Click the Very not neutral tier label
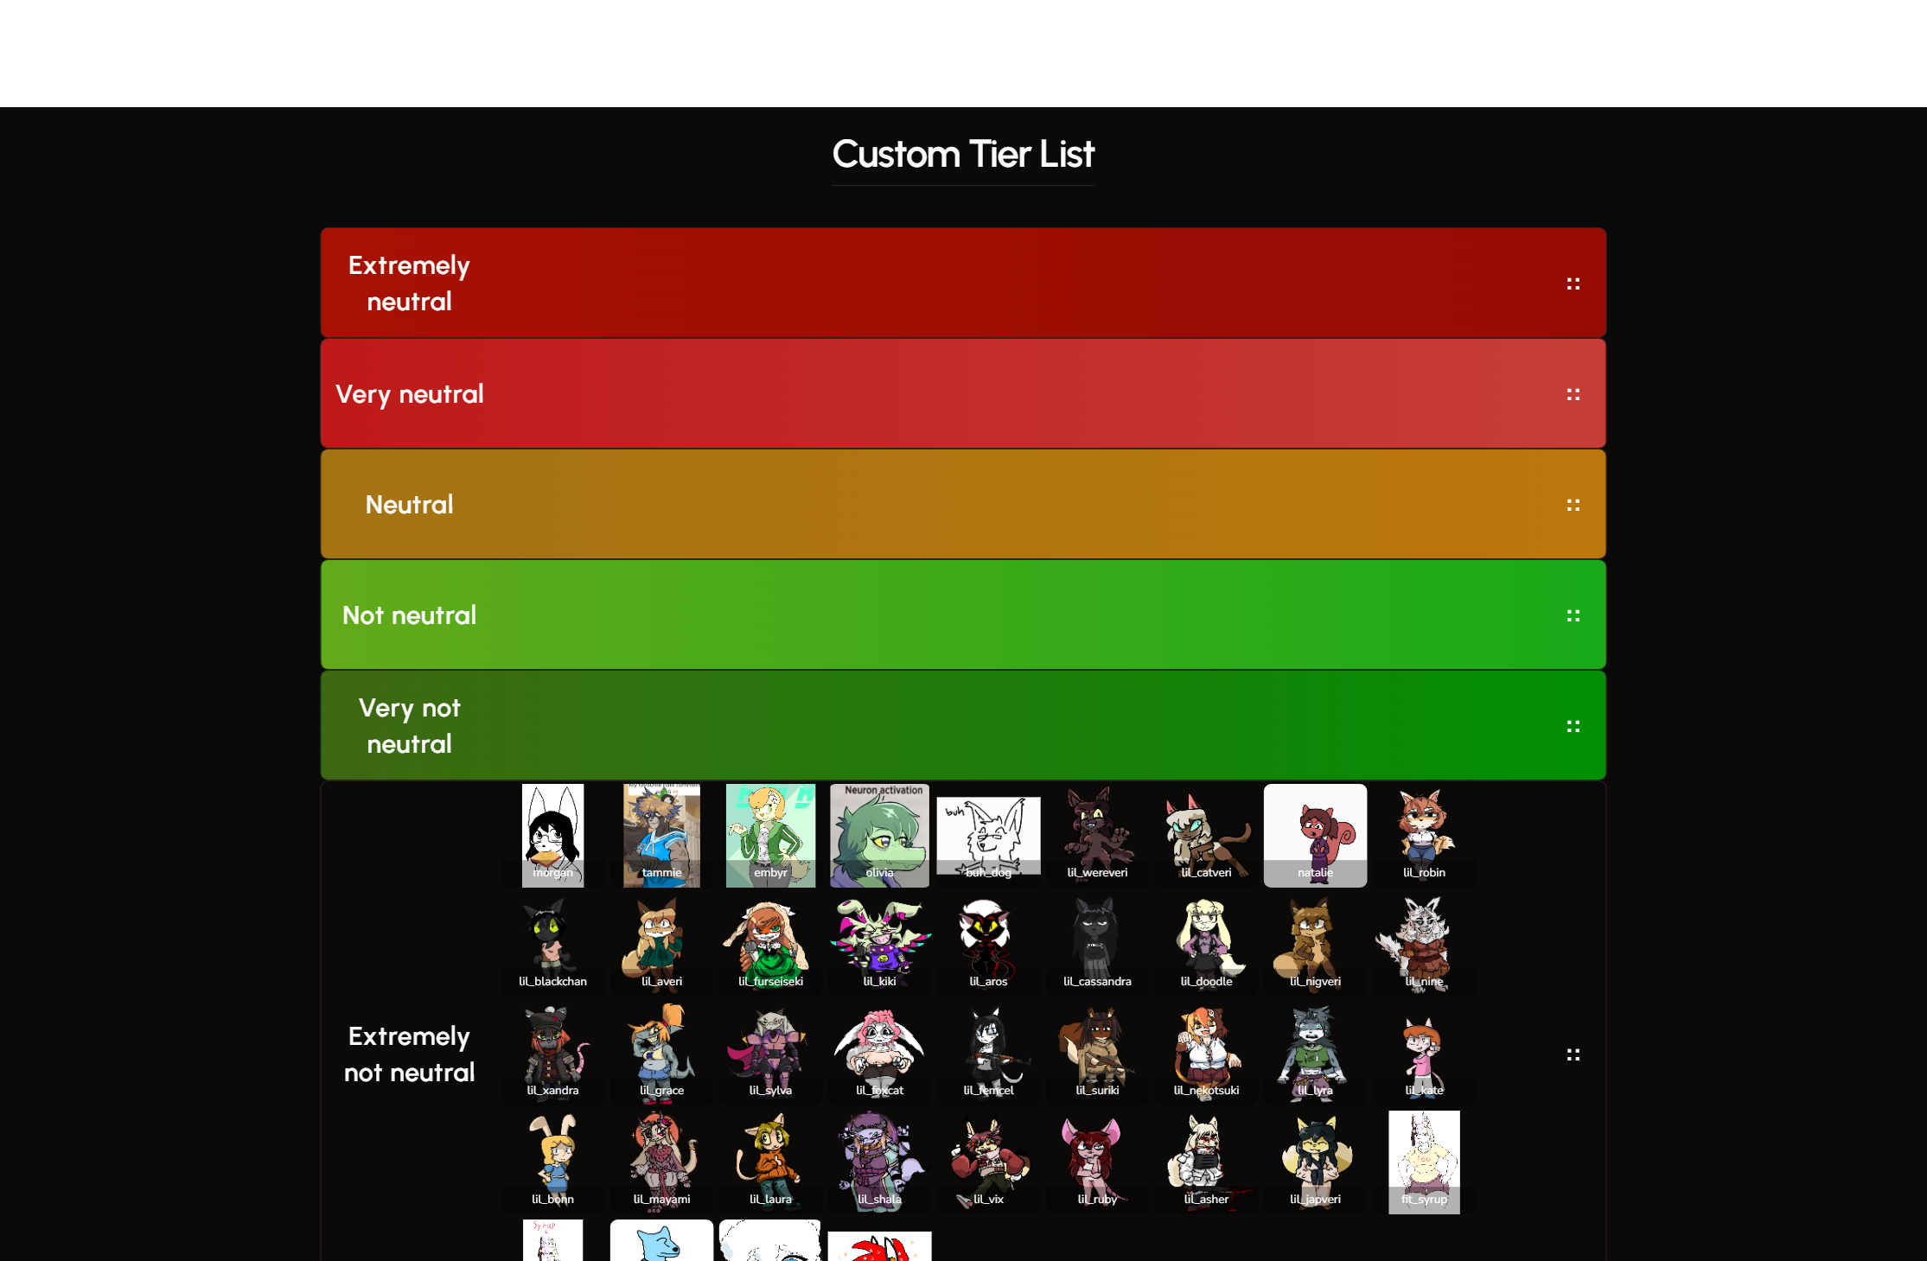This screenshot has height=1261, width=1927. click(409, 726)
